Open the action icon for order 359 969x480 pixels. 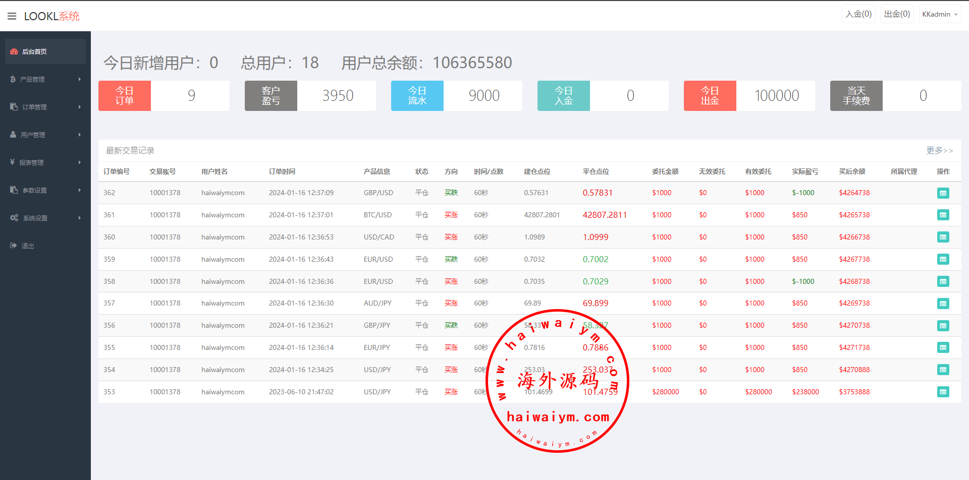pos(943,259)
